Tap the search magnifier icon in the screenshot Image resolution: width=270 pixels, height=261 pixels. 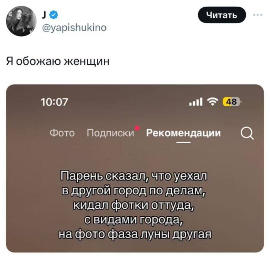[x=247, y=134]
